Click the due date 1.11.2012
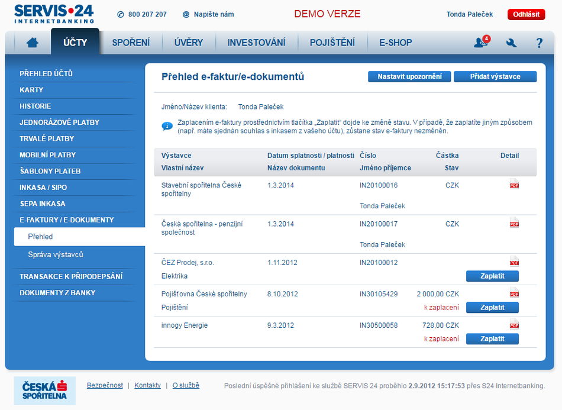Image resolution: width=562 pixels, height=410 pixels. [282, 263]
